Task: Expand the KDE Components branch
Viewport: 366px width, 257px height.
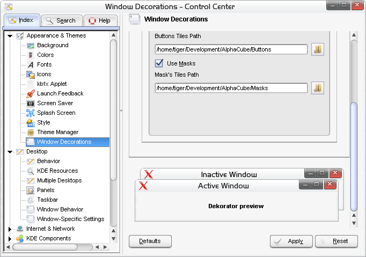Action: (x=10, y=239)
